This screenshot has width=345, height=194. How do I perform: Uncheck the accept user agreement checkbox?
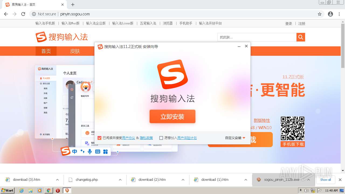click(99, 138)
